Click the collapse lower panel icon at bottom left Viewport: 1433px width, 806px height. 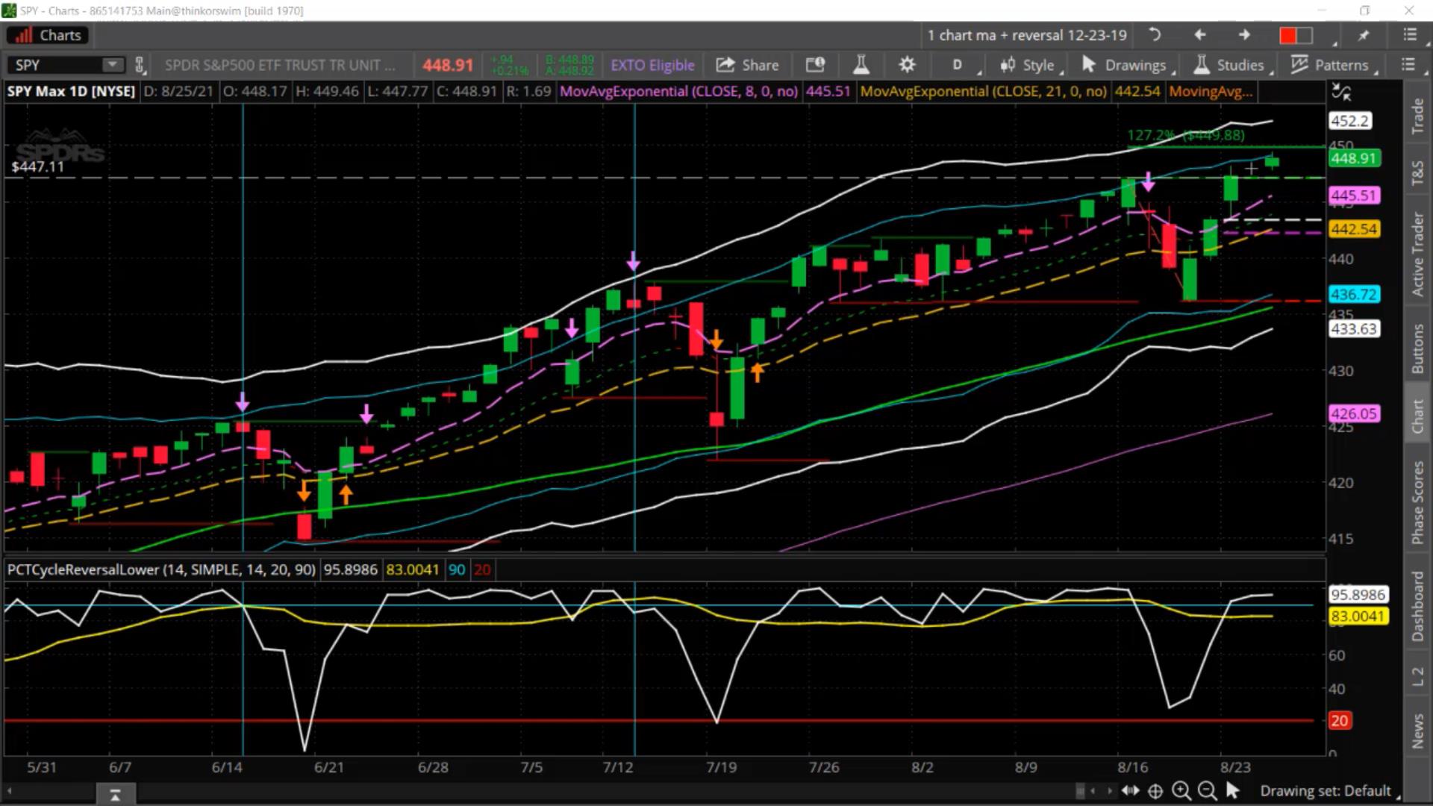point(115,795)
